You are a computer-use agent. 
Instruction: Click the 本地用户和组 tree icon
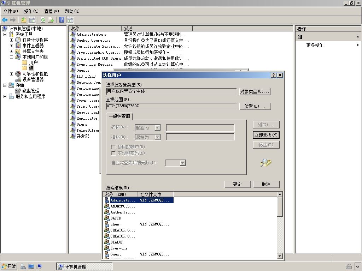(x=18, y=57)
